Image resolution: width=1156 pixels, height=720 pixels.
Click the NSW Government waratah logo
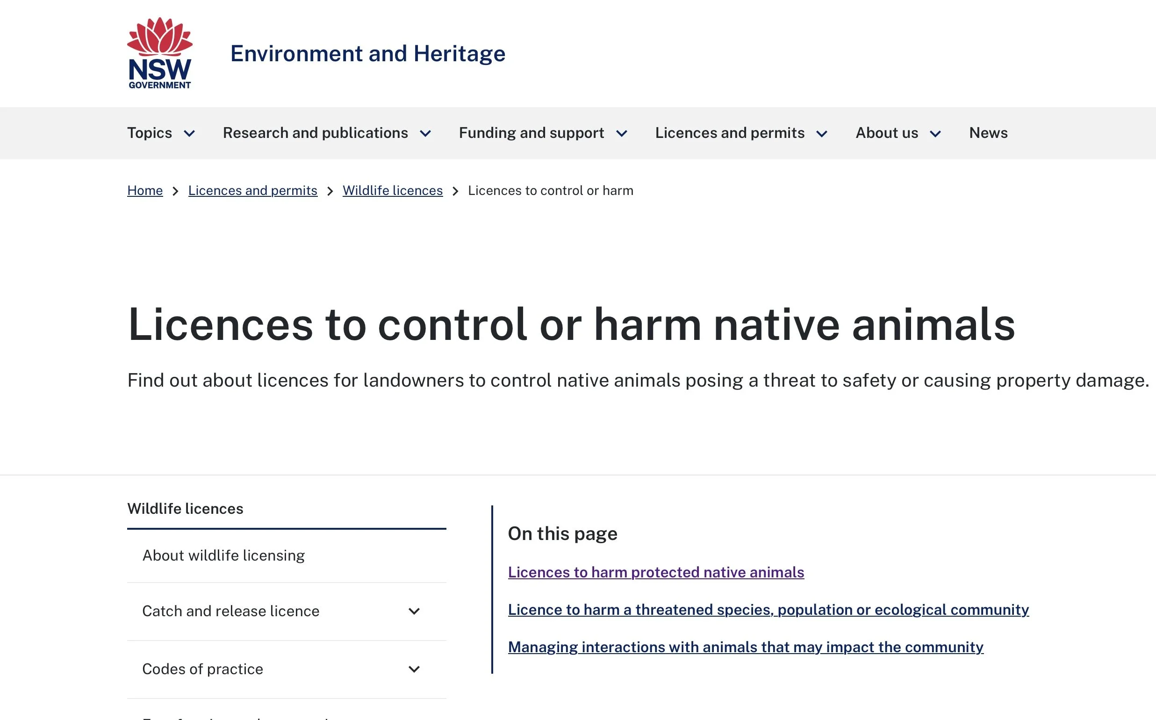159,53
